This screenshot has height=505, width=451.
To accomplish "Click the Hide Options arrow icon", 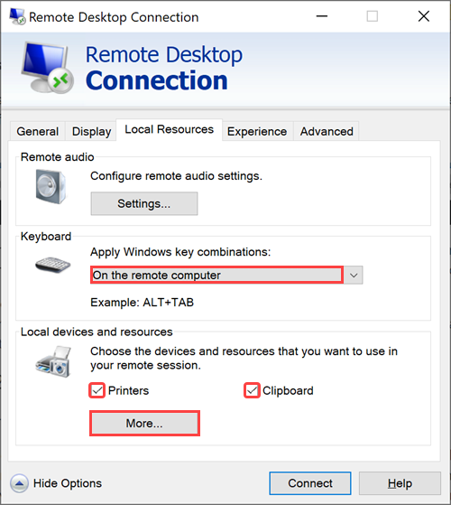I will tap(19, 483).
